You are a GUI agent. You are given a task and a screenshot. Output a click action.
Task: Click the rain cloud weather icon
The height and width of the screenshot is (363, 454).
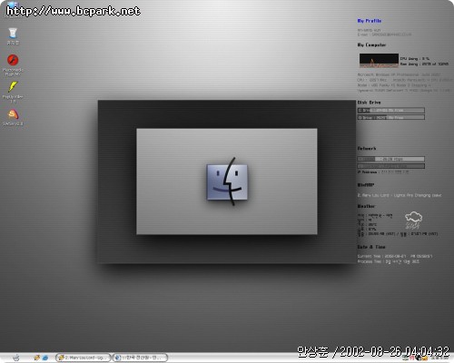pos(413,221)
